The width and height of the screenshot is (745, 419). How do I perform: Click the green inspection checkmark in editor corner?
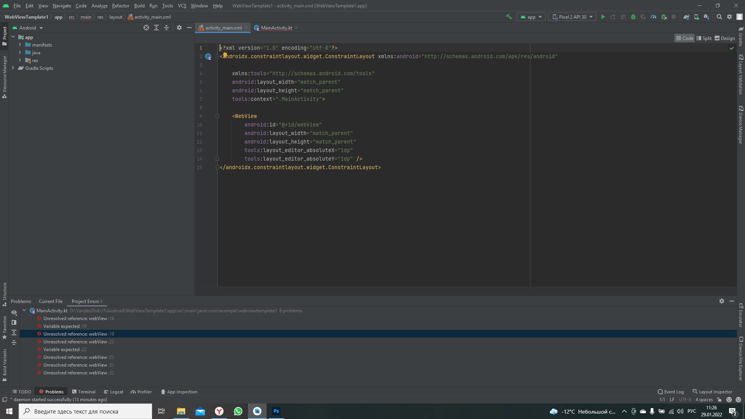point(731,48)
